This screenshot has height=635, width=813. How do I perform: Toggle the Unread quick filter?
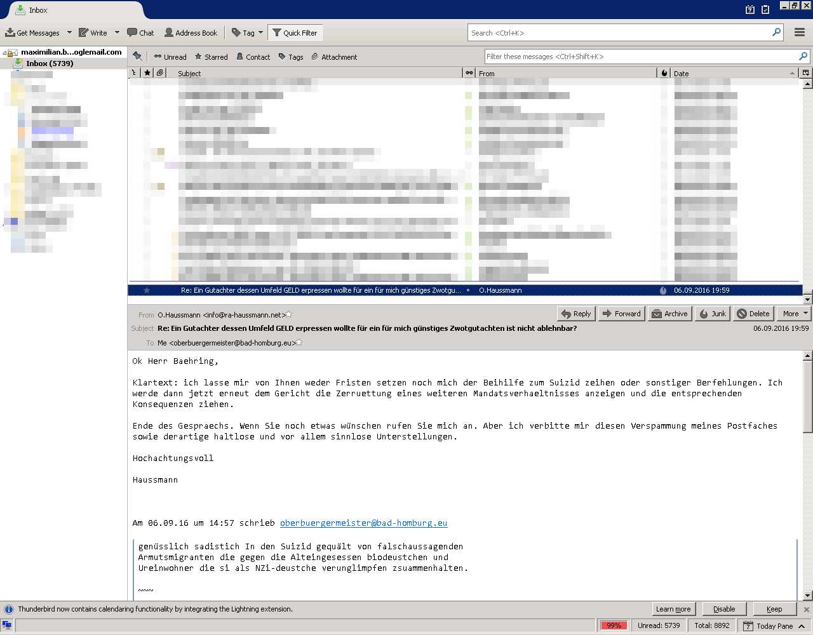click(170, 57)
